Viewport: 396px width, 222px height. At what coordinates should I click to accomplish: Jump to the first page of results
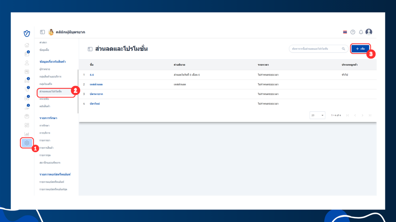pos(347,115)
